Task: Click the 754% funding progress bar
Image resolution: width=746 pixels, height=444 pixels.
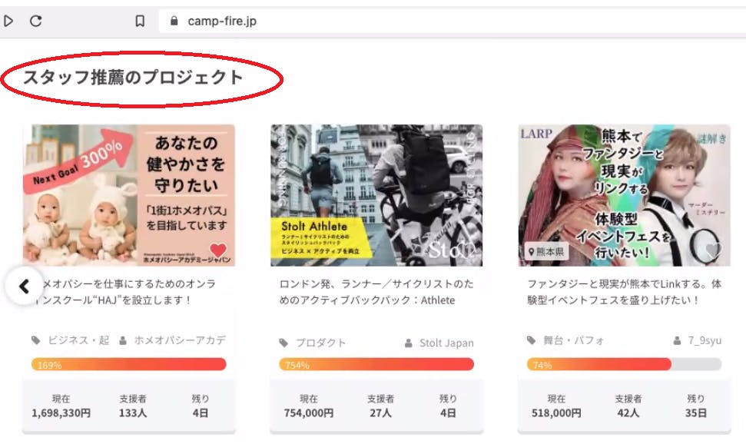Action: [x=376, y=365]
